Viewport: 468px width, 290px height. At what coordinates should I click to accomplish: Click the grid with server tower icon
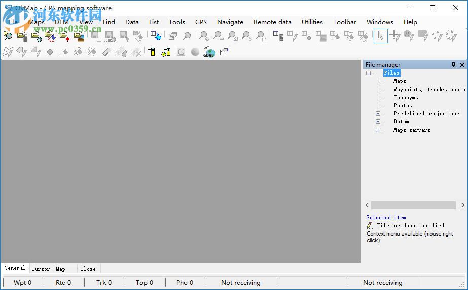coord(278,36)
